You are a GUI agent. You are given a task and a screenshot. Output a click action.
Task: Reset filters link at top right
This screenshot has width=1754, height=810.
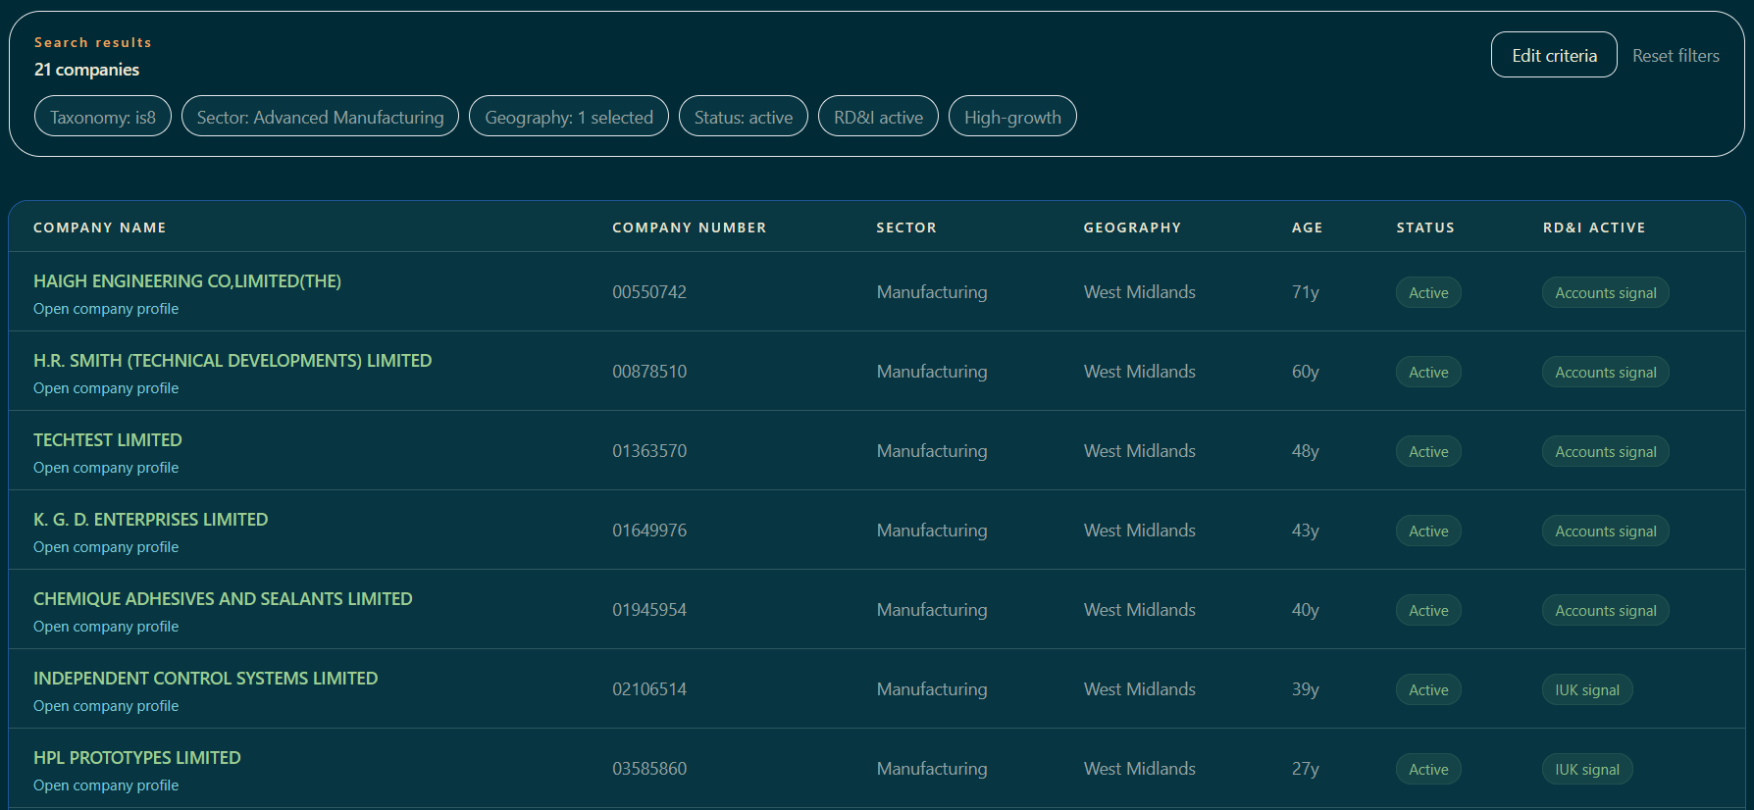1676,56
